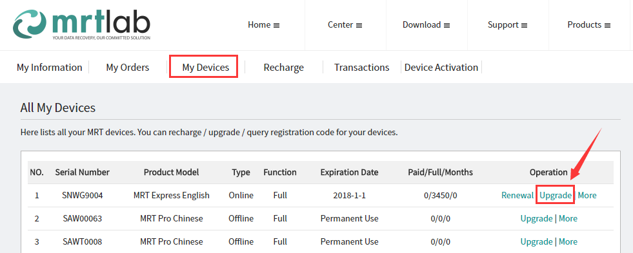Click the Expiration Date column header
This screenshot has height=253, width=633.
click(x=349, y=173)
